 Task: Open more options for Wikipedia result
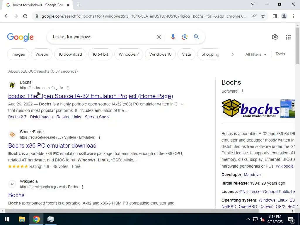coord(82,187)
